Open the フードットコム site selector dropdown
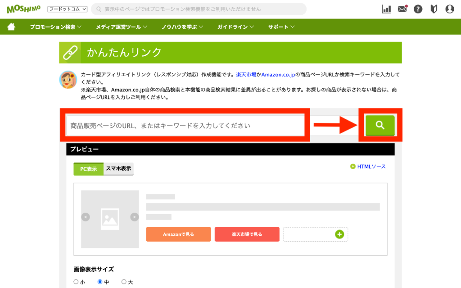461x288 pixels. pyautogui.click(x=67, y=9)
